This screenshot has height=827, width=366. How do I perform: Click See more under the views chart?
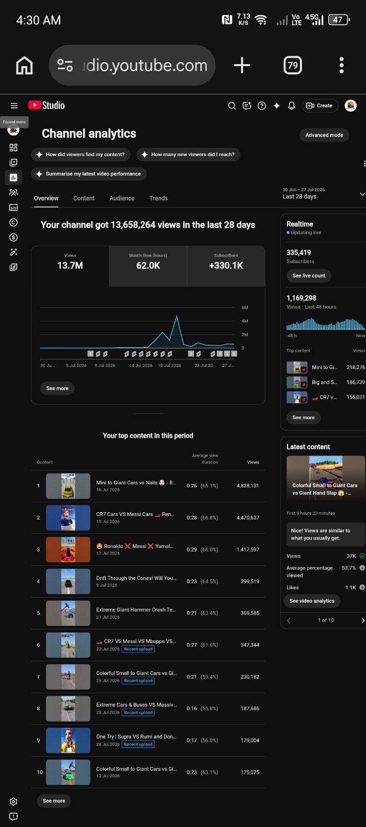[57, 388]
